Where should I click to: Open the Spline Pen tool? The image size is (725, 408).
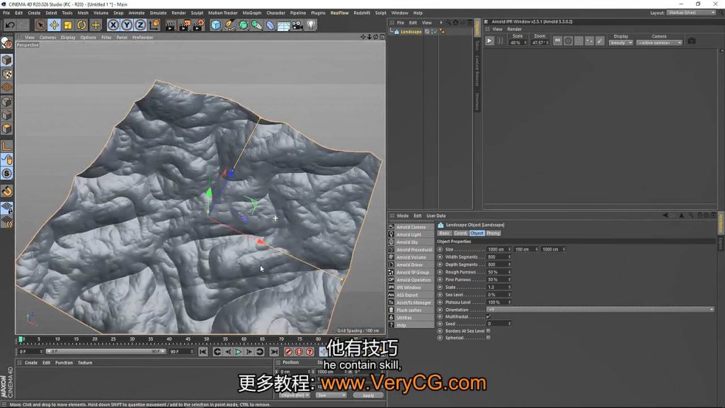coord(229,25)
